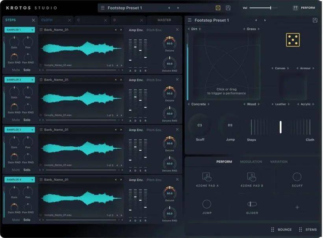The image size is (323, 238).
Task: Choose the Scuff circle performance icon
Action: [x=297, y=177]
